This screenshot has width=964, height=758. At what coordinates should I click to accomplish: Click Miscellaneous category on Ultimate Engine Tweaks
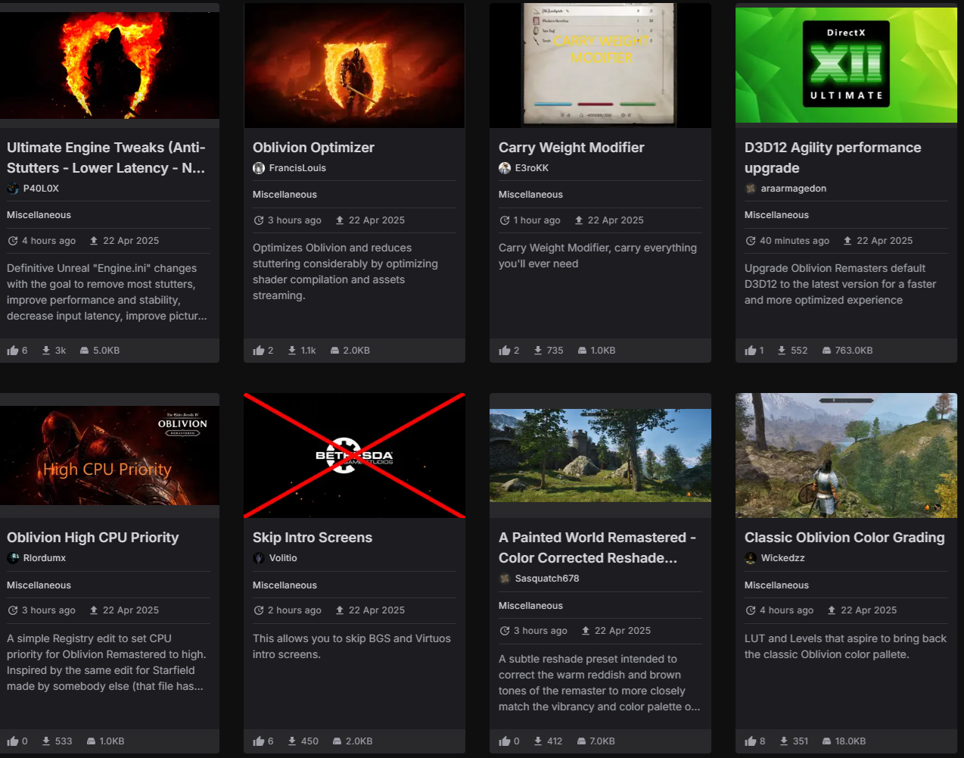tap(39, 215)
